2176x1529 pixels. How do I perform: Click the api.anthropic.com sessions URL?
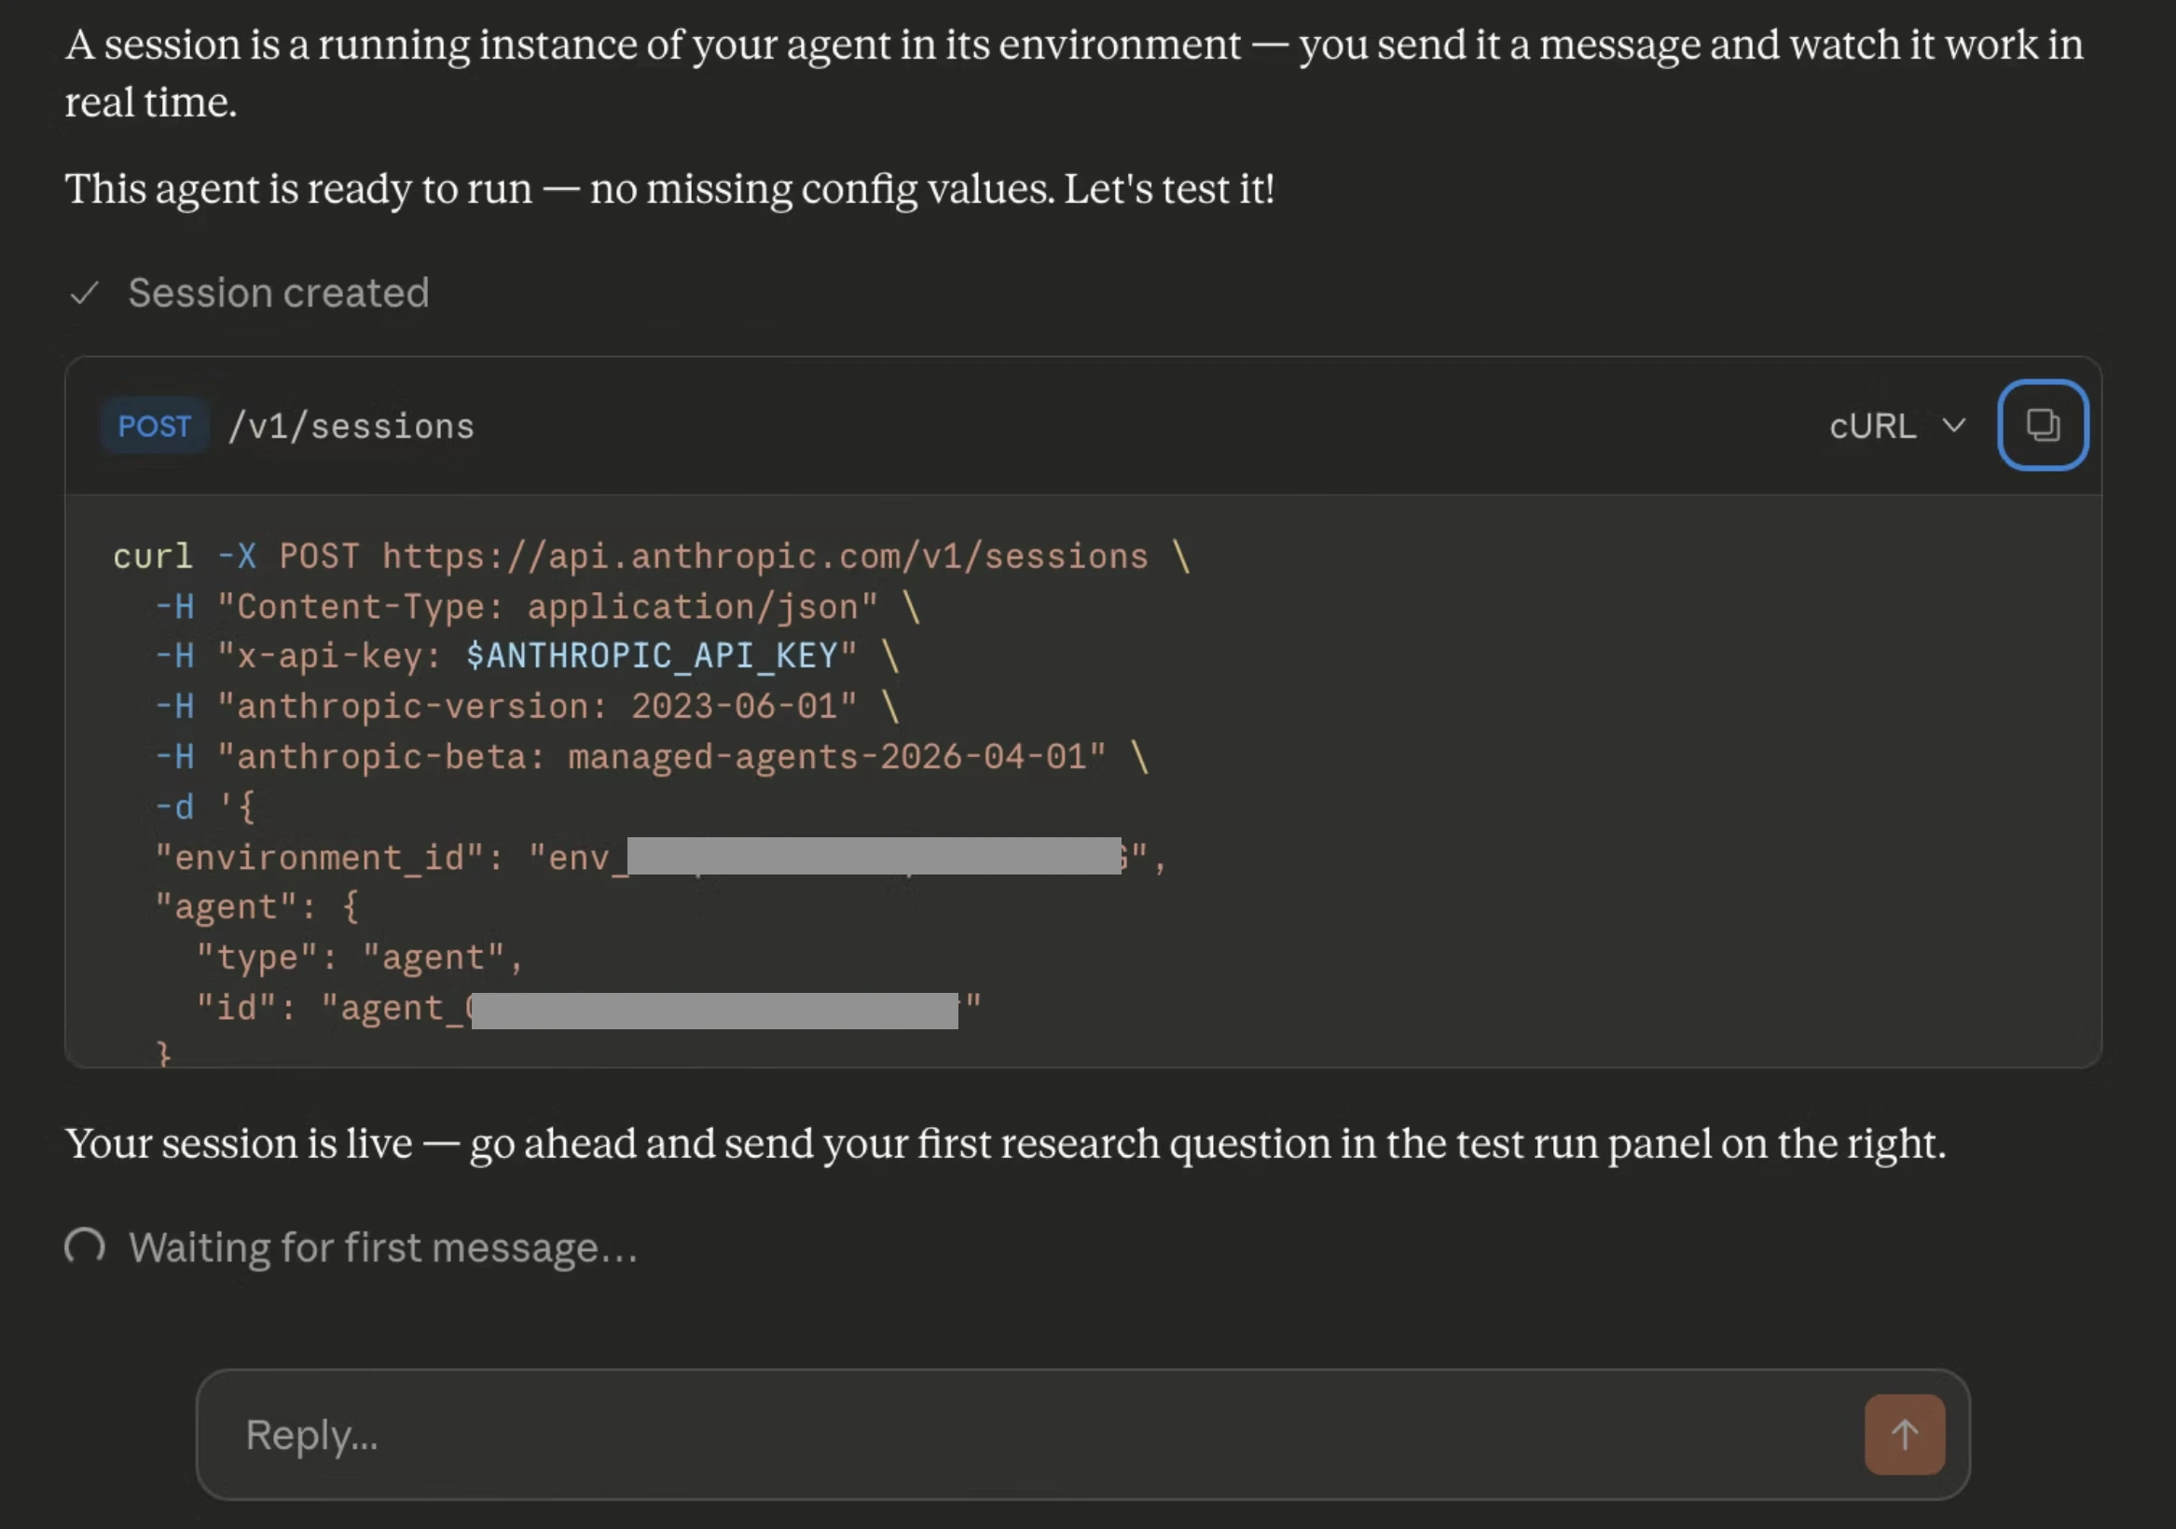pyautogui.click(x=764, y=557)
